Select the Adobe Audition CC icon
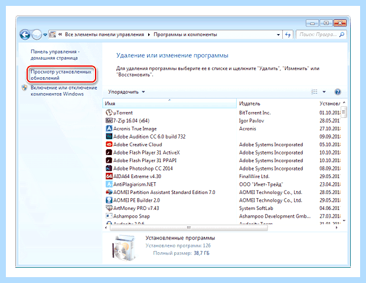Image resolution: width=366 pixels, height=283 pixels. coord(109,136)
